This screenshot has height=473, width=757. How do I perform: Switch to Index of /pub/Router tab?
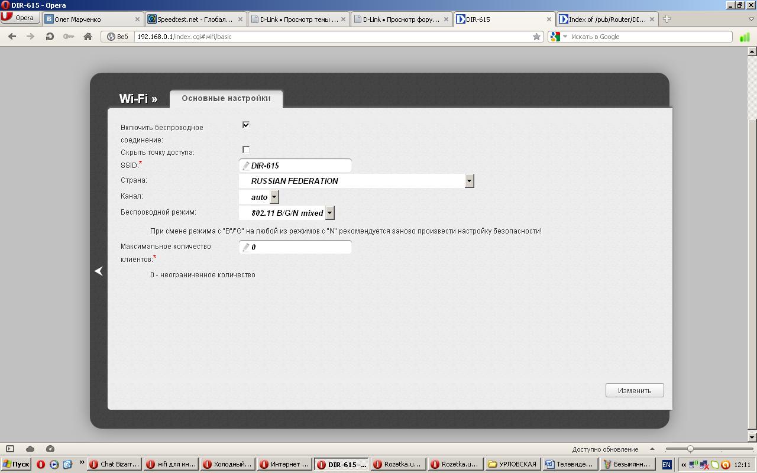pyautogui.click(x=607, y=19)
